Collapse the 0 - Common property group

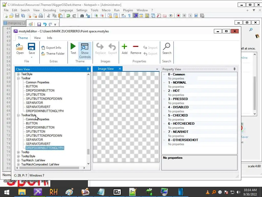point(164,74)
